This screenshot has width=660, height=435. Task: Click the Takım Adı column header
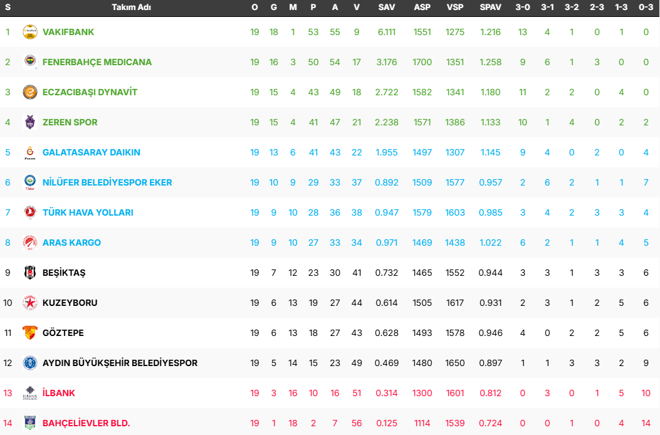click(131, 8)
